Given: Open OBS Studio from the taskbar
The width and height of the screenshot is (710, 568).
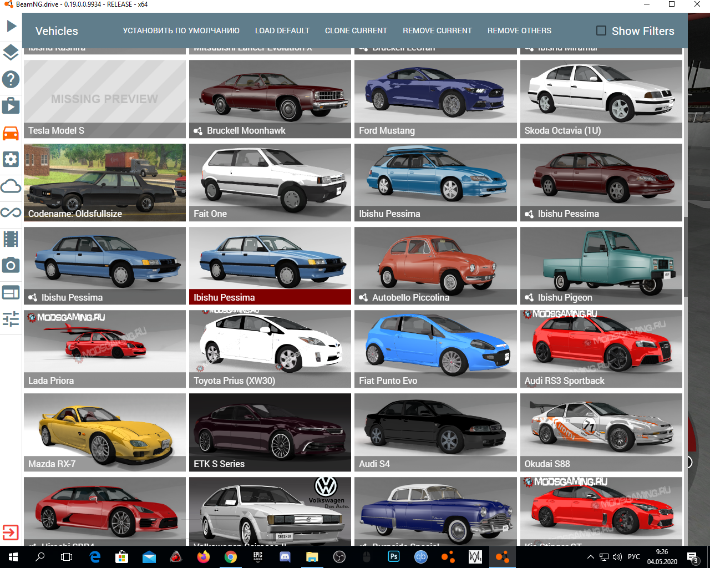Looking at the screenshot, I should (339, 557).
